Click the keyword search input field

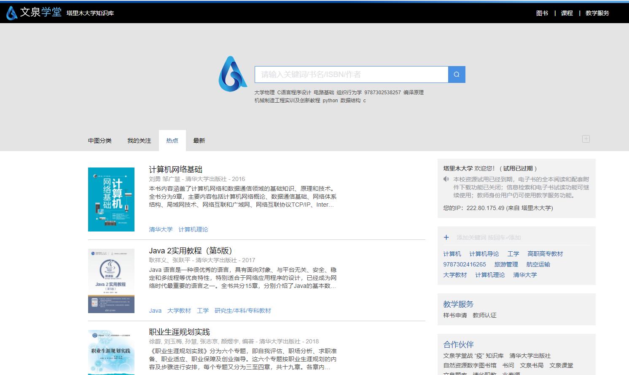tap(351, 74)
